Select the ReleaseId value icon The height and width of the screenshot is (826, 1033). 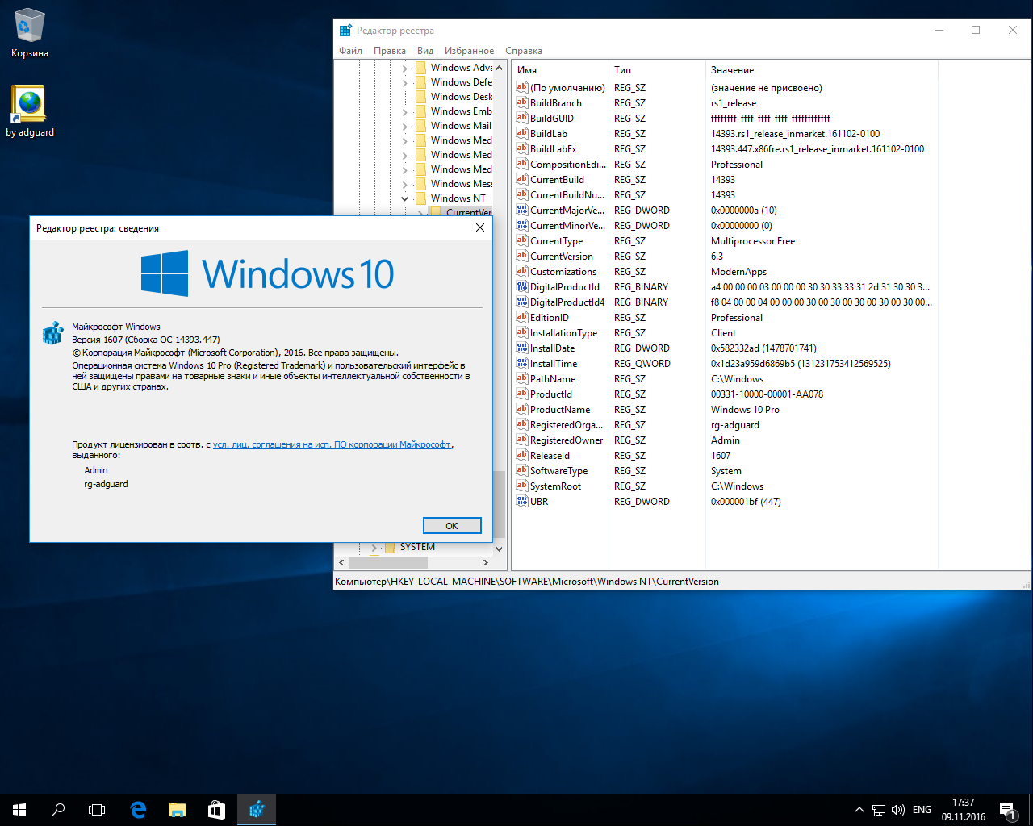(521, 455)
